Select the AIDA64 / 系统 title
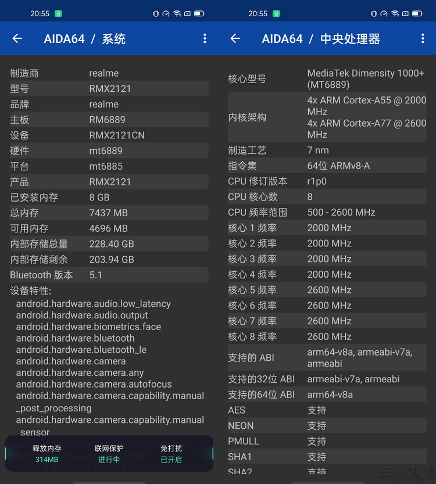The image size is (436, 484). click(85, 39)
